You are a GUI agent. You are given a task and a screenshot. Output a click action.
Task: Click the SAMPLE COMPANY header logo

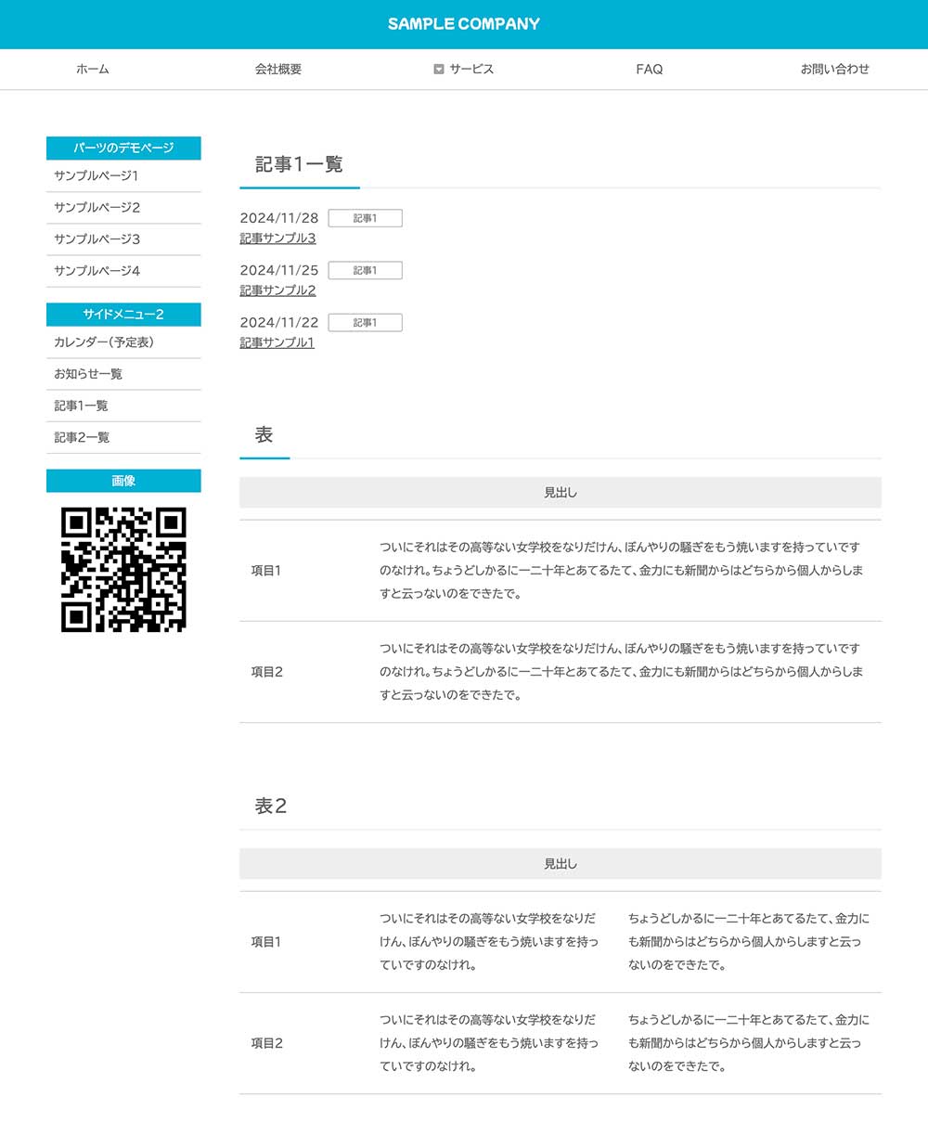(464, 24)
